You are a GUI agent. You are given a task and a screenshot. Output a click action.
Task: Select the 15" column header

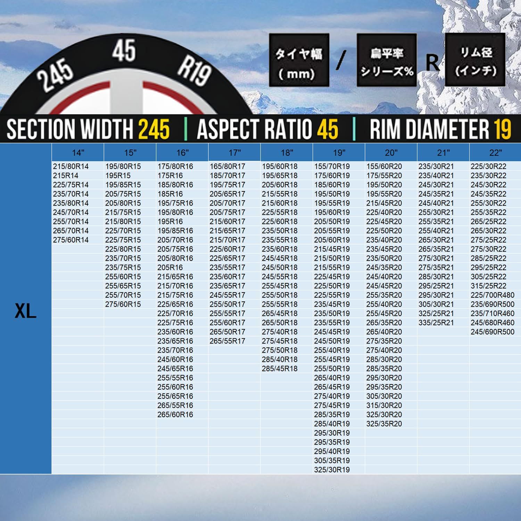(130, 152)
